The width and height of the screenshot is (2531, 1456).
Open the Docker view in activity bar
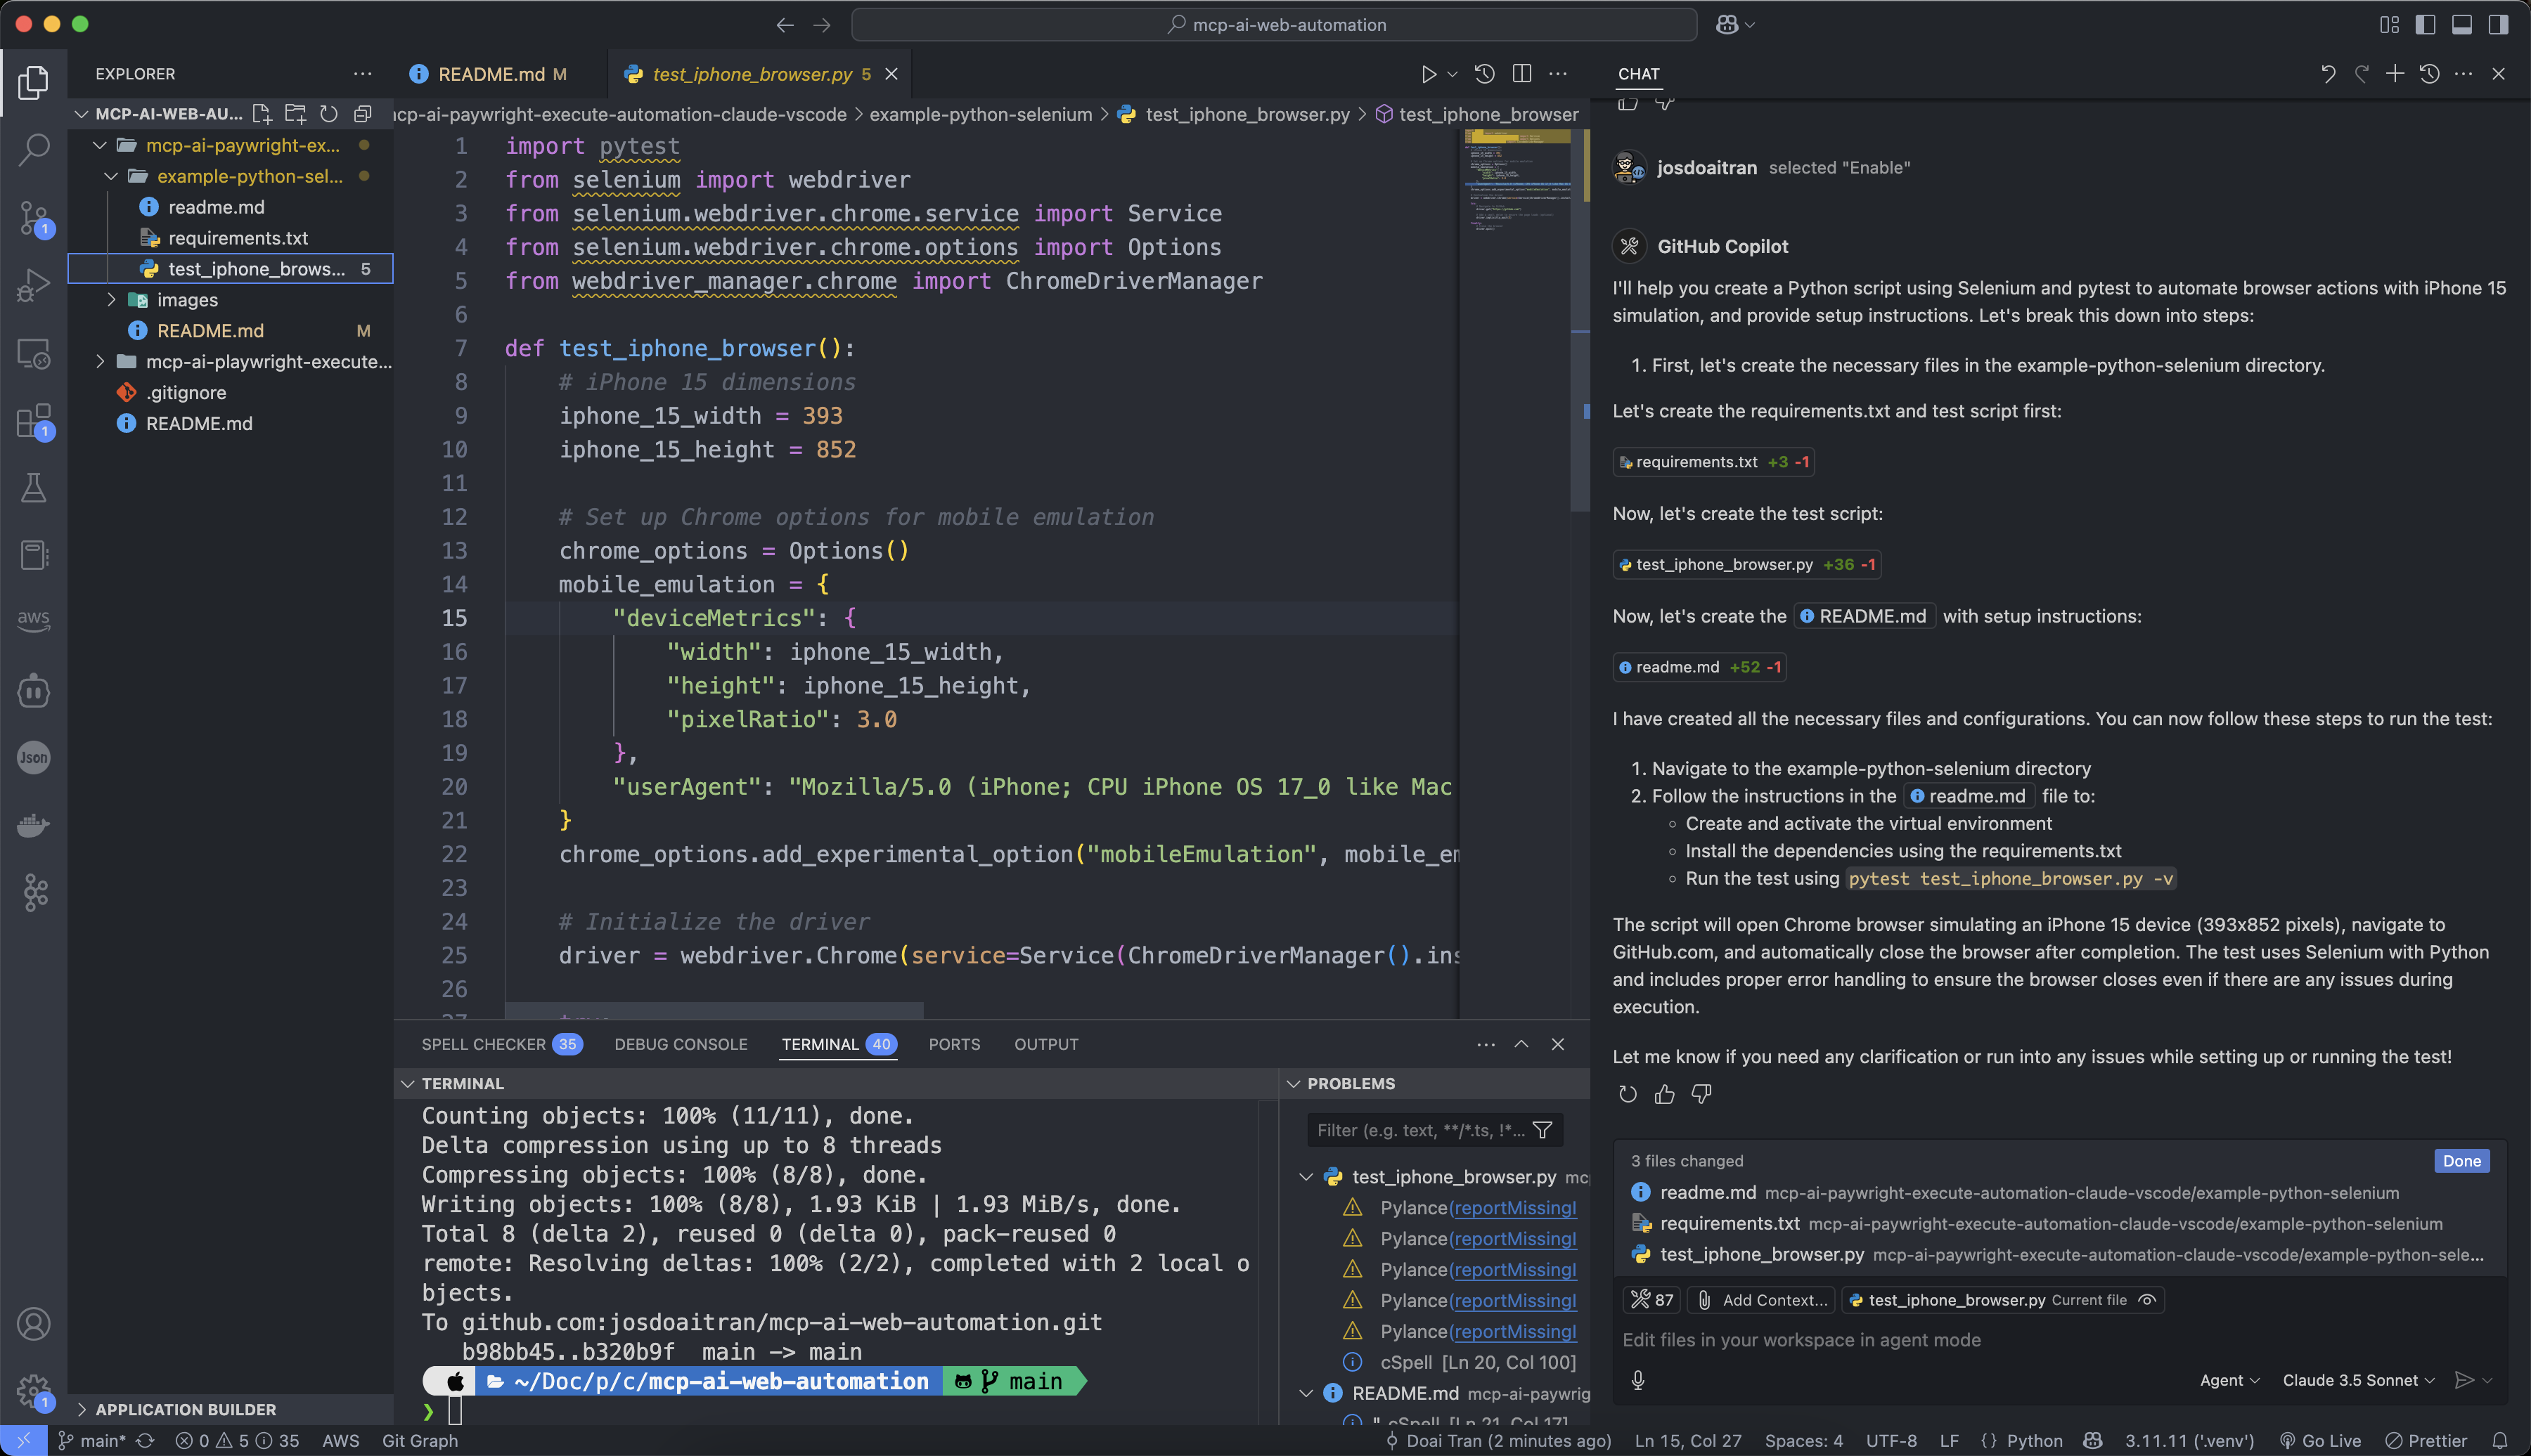[x=33, y=825]
